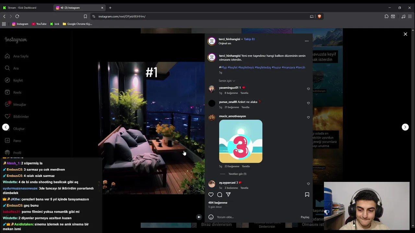The width and height of the screenshot is (415, 233).
Task: Reply to muciz_emotivasyon's comment via Yanıtla
Action: [x=246, y=167]
